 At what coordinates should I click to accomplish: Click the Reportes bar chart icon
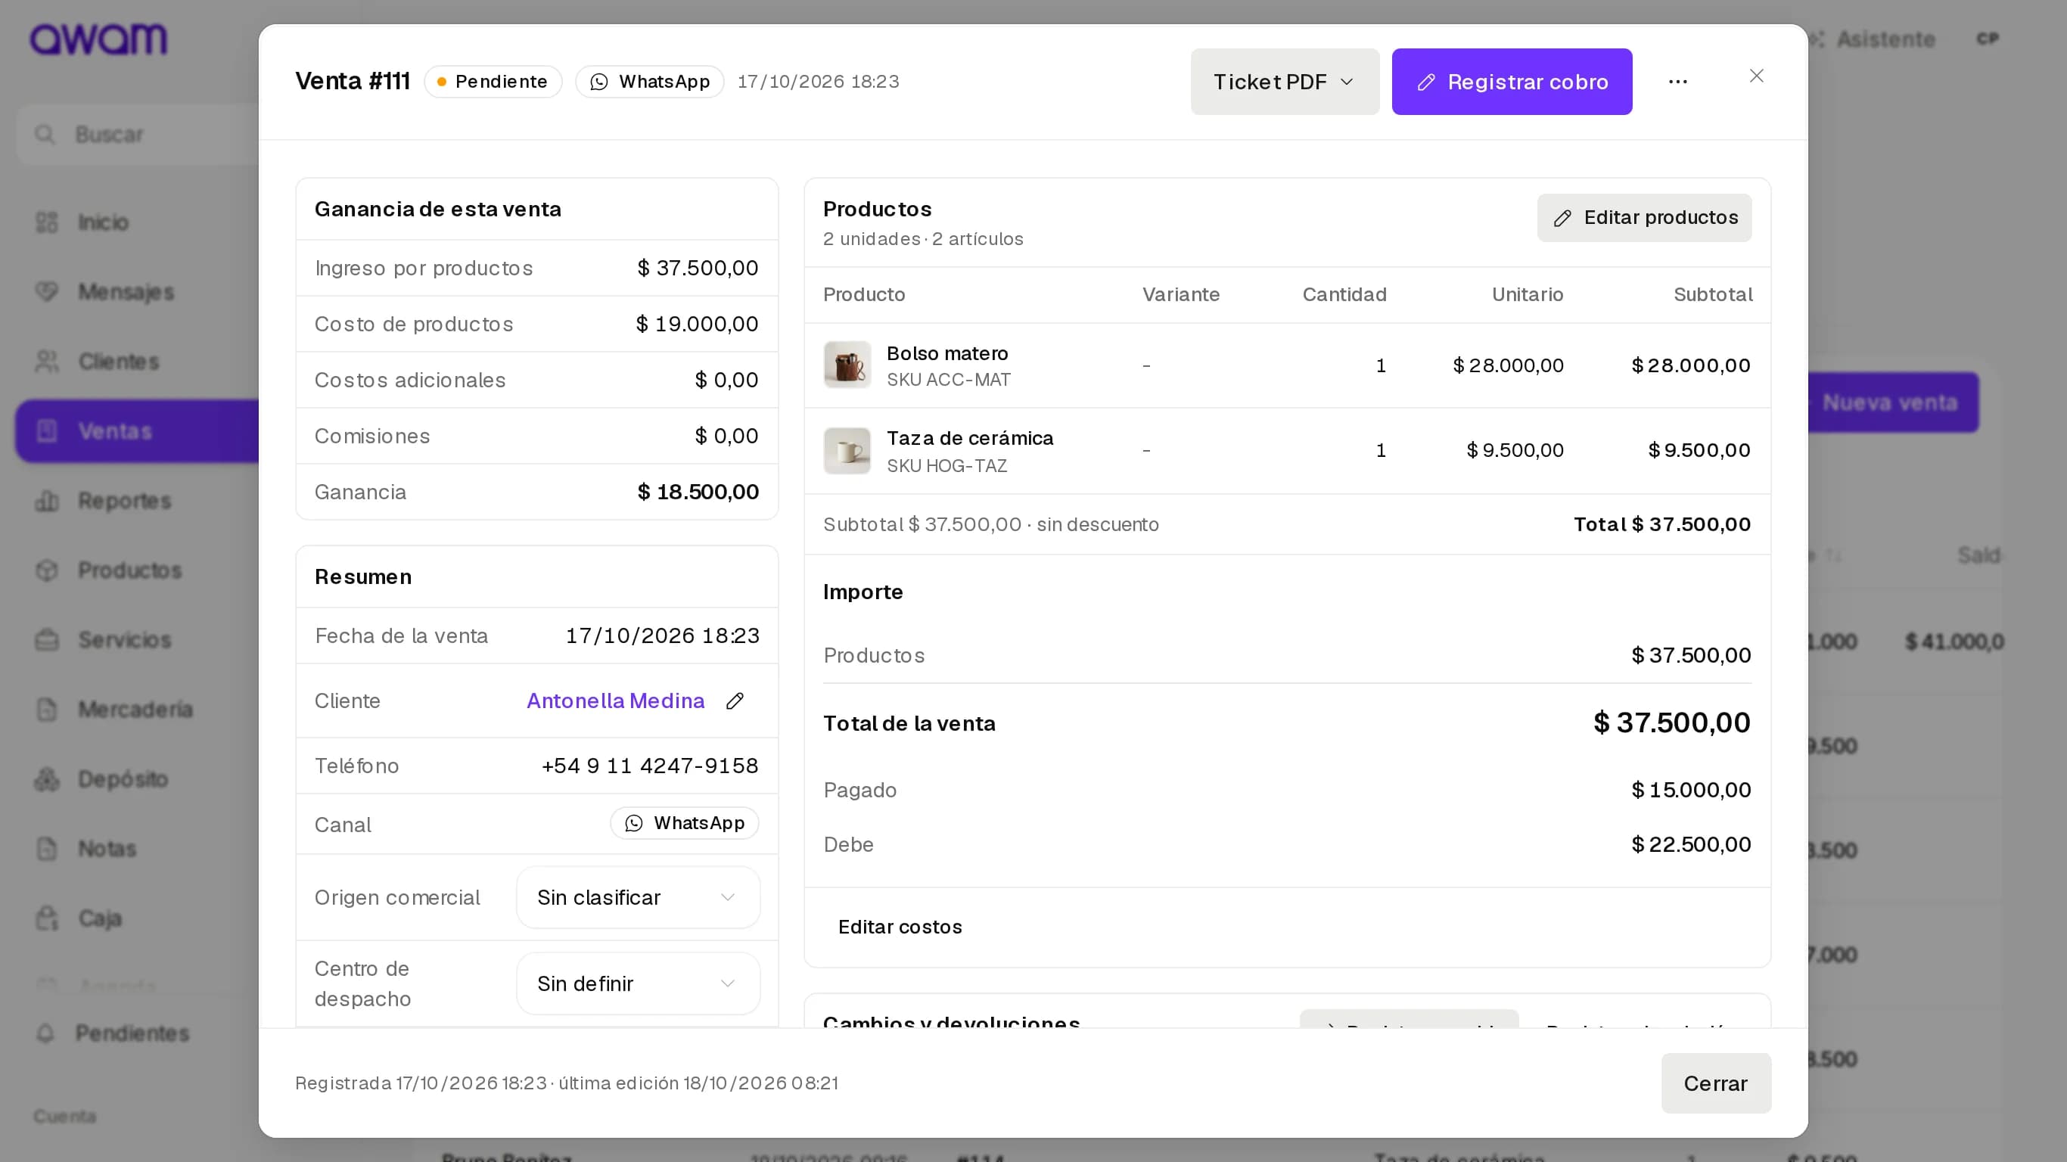(x=48, y=501)
